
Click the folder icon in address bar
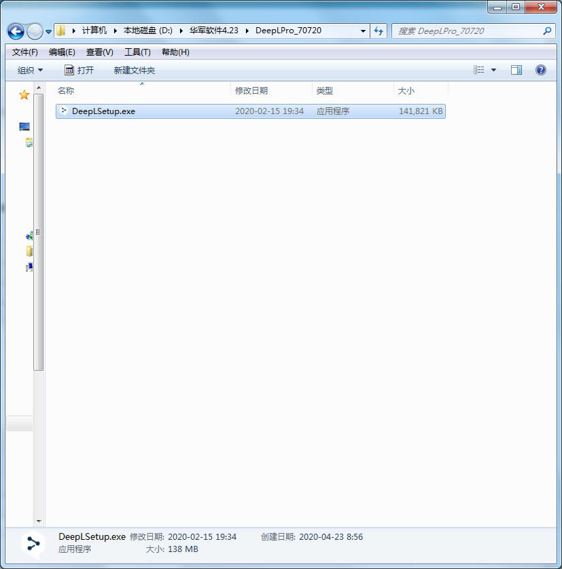point(61,31)
